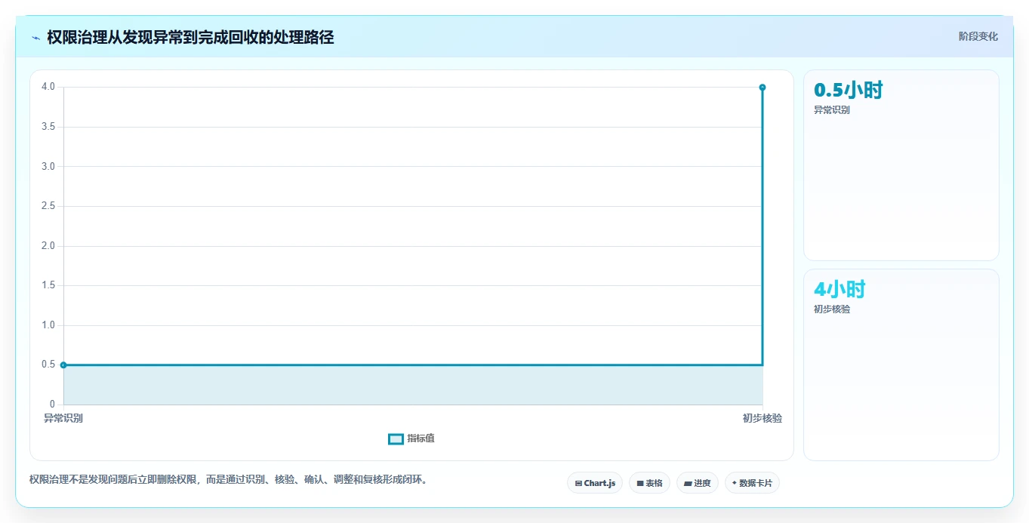Open the 进度 tag pill
The height and width of the screenshot is (523, 1029).
point(698,483)
